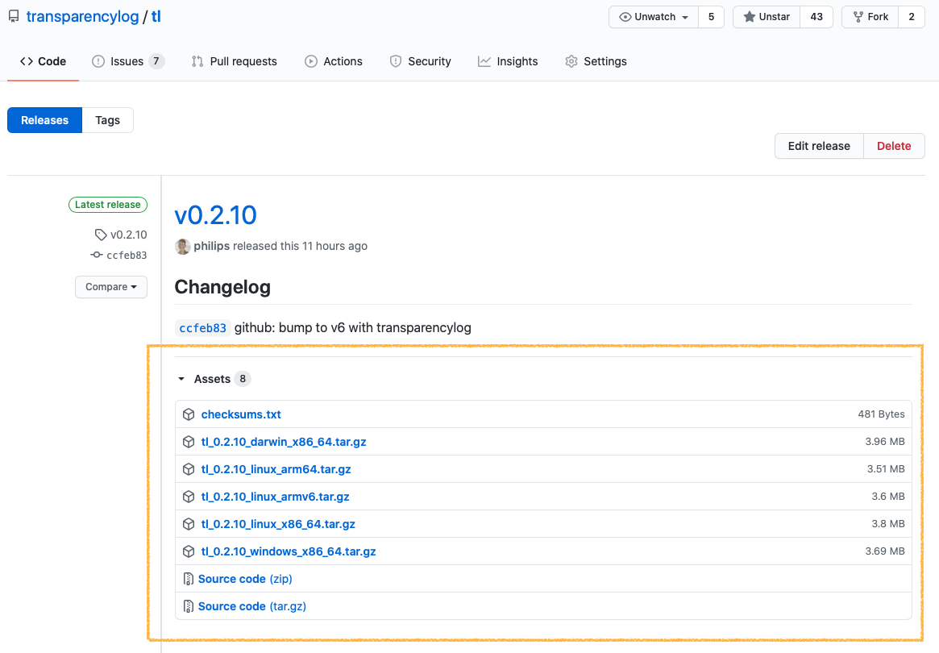The image size is (939, 653).
Task: Click the package icon beside tl_0.2.10_windows_x86_64.tar.gz
Action: click(x=189, y=551)
